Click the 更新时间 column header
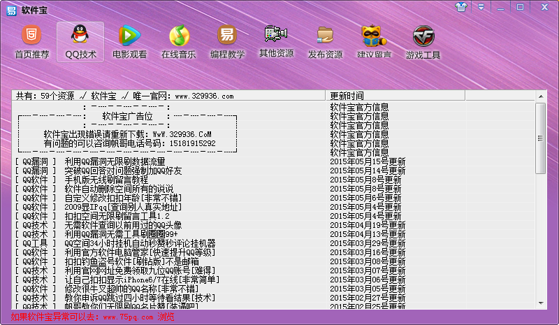Image resolution: width=559 pixels, height=325 pixels. tap(395, 96)
